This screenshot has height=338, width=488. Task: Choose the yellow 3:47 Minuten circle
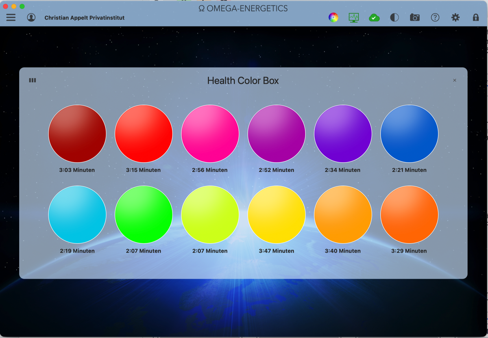(x=277, y=214)
